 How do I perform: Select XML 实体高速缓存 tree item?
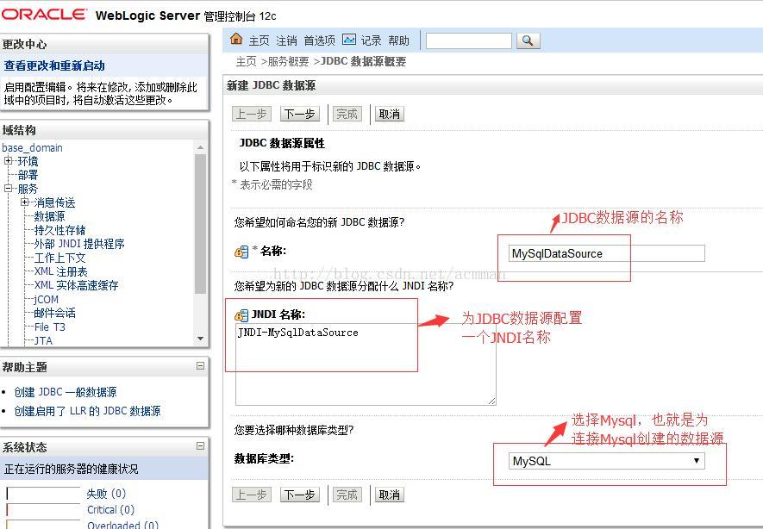pyautogui.click(x=77, y=285)
